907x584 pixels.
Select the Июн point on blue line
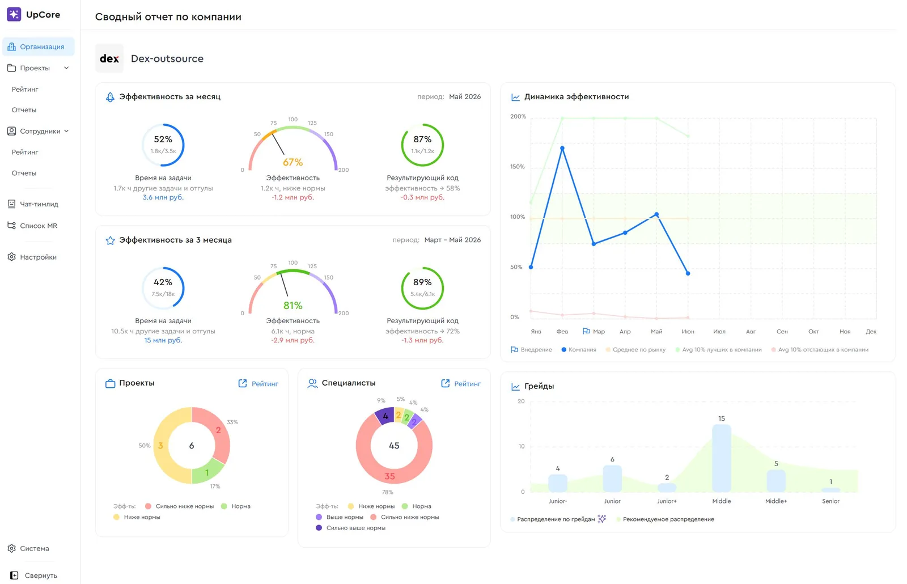tap(688, 273)
